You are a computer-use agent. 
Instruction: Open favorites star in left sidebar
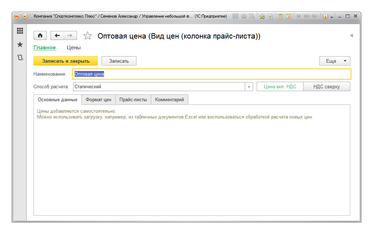pyautogui.click(x=20, y=44)
